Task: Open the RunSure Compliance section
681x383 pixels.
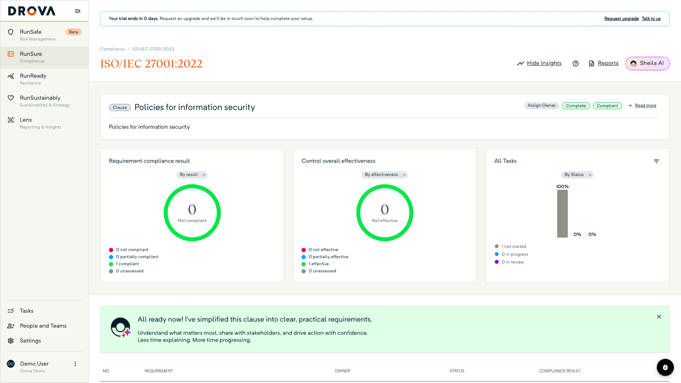Action: tap(44, 57)
